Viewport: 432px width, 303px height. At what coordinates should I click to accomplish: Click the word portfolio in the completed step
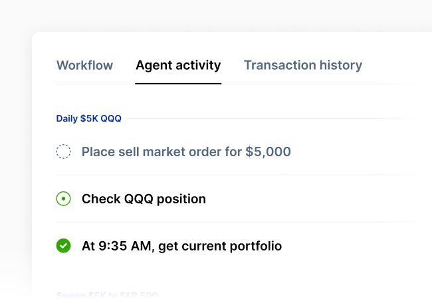pos(256,246)
